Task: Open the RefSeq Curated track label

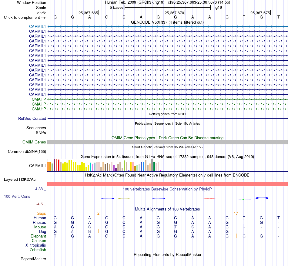Action: coord(32,119)
